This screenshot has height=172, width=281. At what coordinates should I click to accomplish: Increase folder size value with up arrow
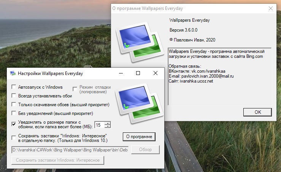tap(108, 123)
